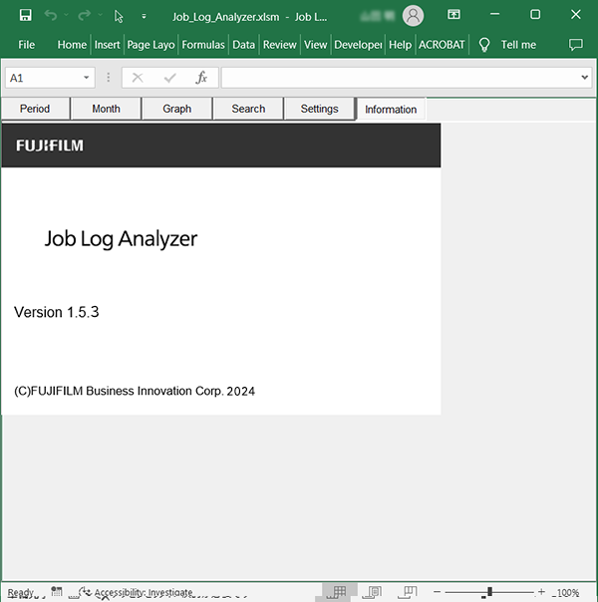Click the 100% zoom level value
Image resolution: width=598 pixels, height=602 pixels.
tap(568, 593)
